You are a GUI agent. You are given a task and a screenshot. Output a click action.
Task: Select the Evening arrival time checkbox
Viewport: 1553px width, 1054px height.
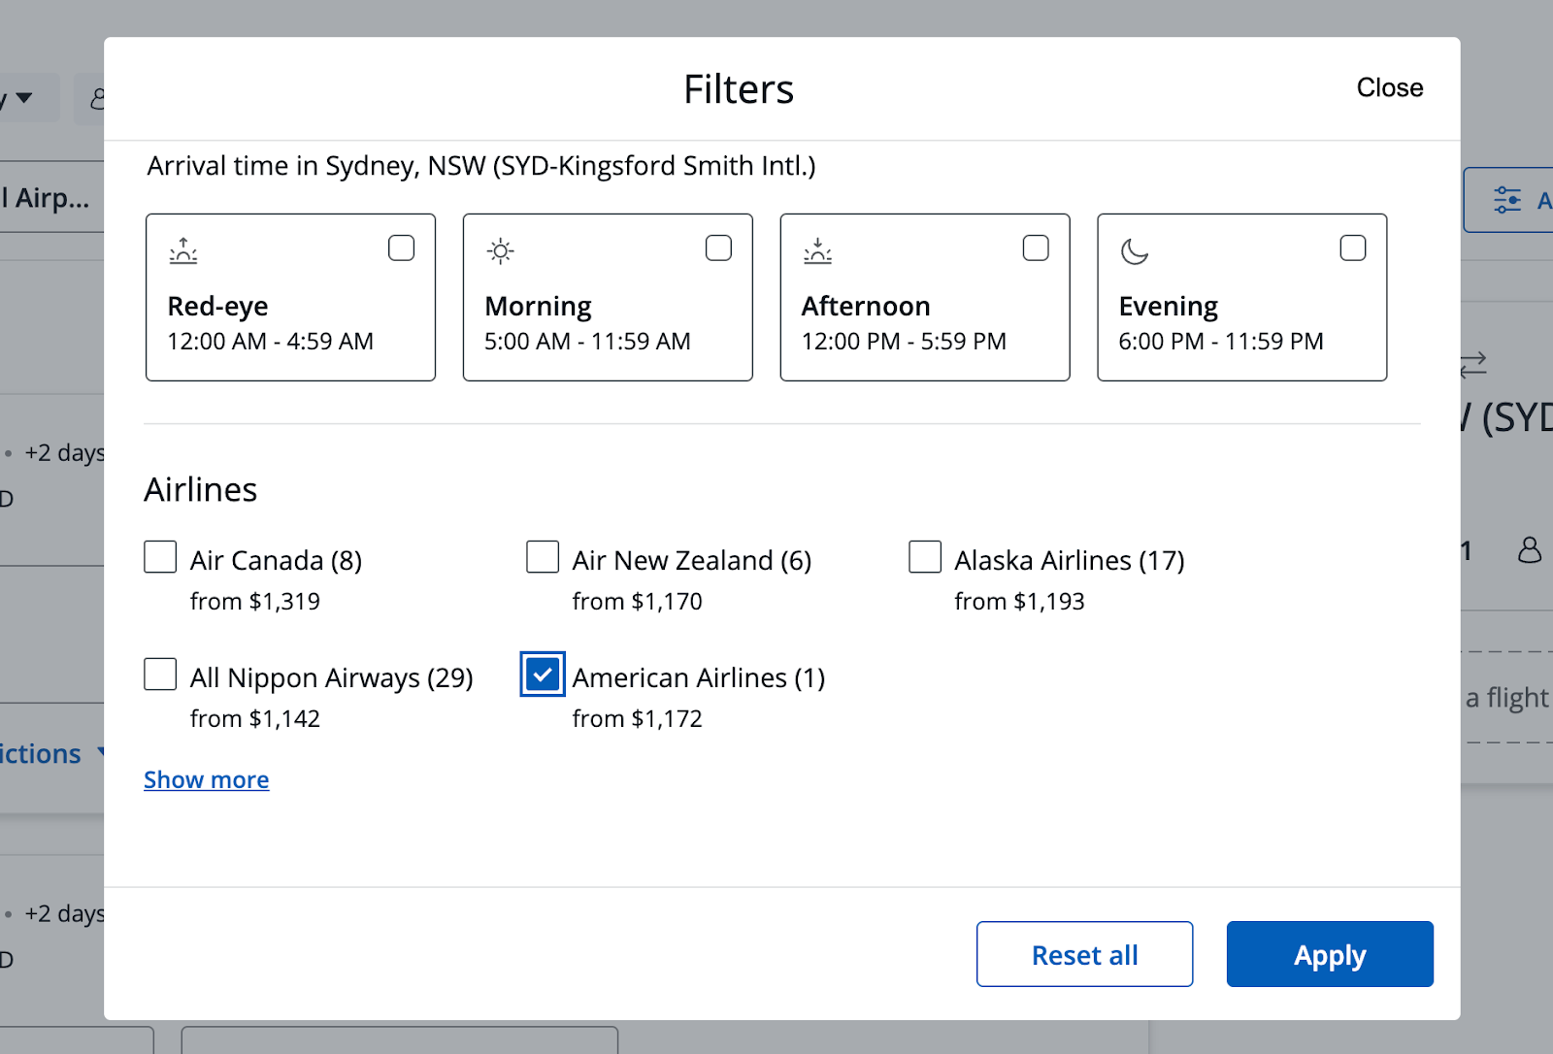tap(1353, 248)
